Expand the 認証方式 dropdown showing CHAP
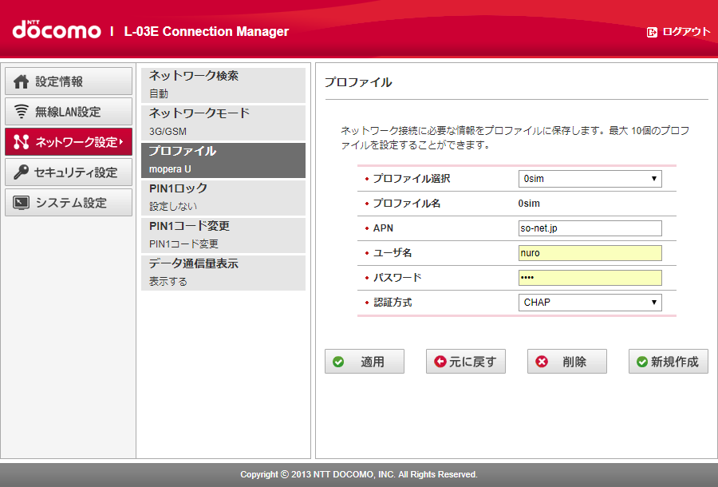Image resolution: width=718 pixels, height=487 pixels. pos(590,302)
